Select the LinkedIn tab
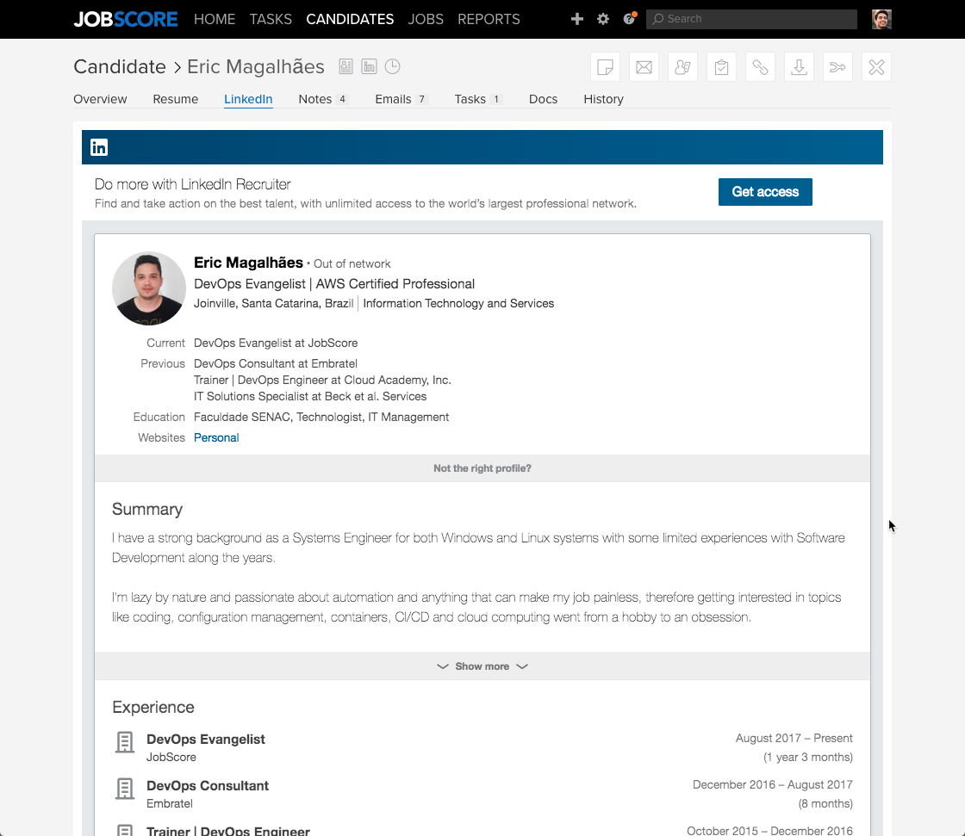965x836 pixels. [x=248, y=99]
